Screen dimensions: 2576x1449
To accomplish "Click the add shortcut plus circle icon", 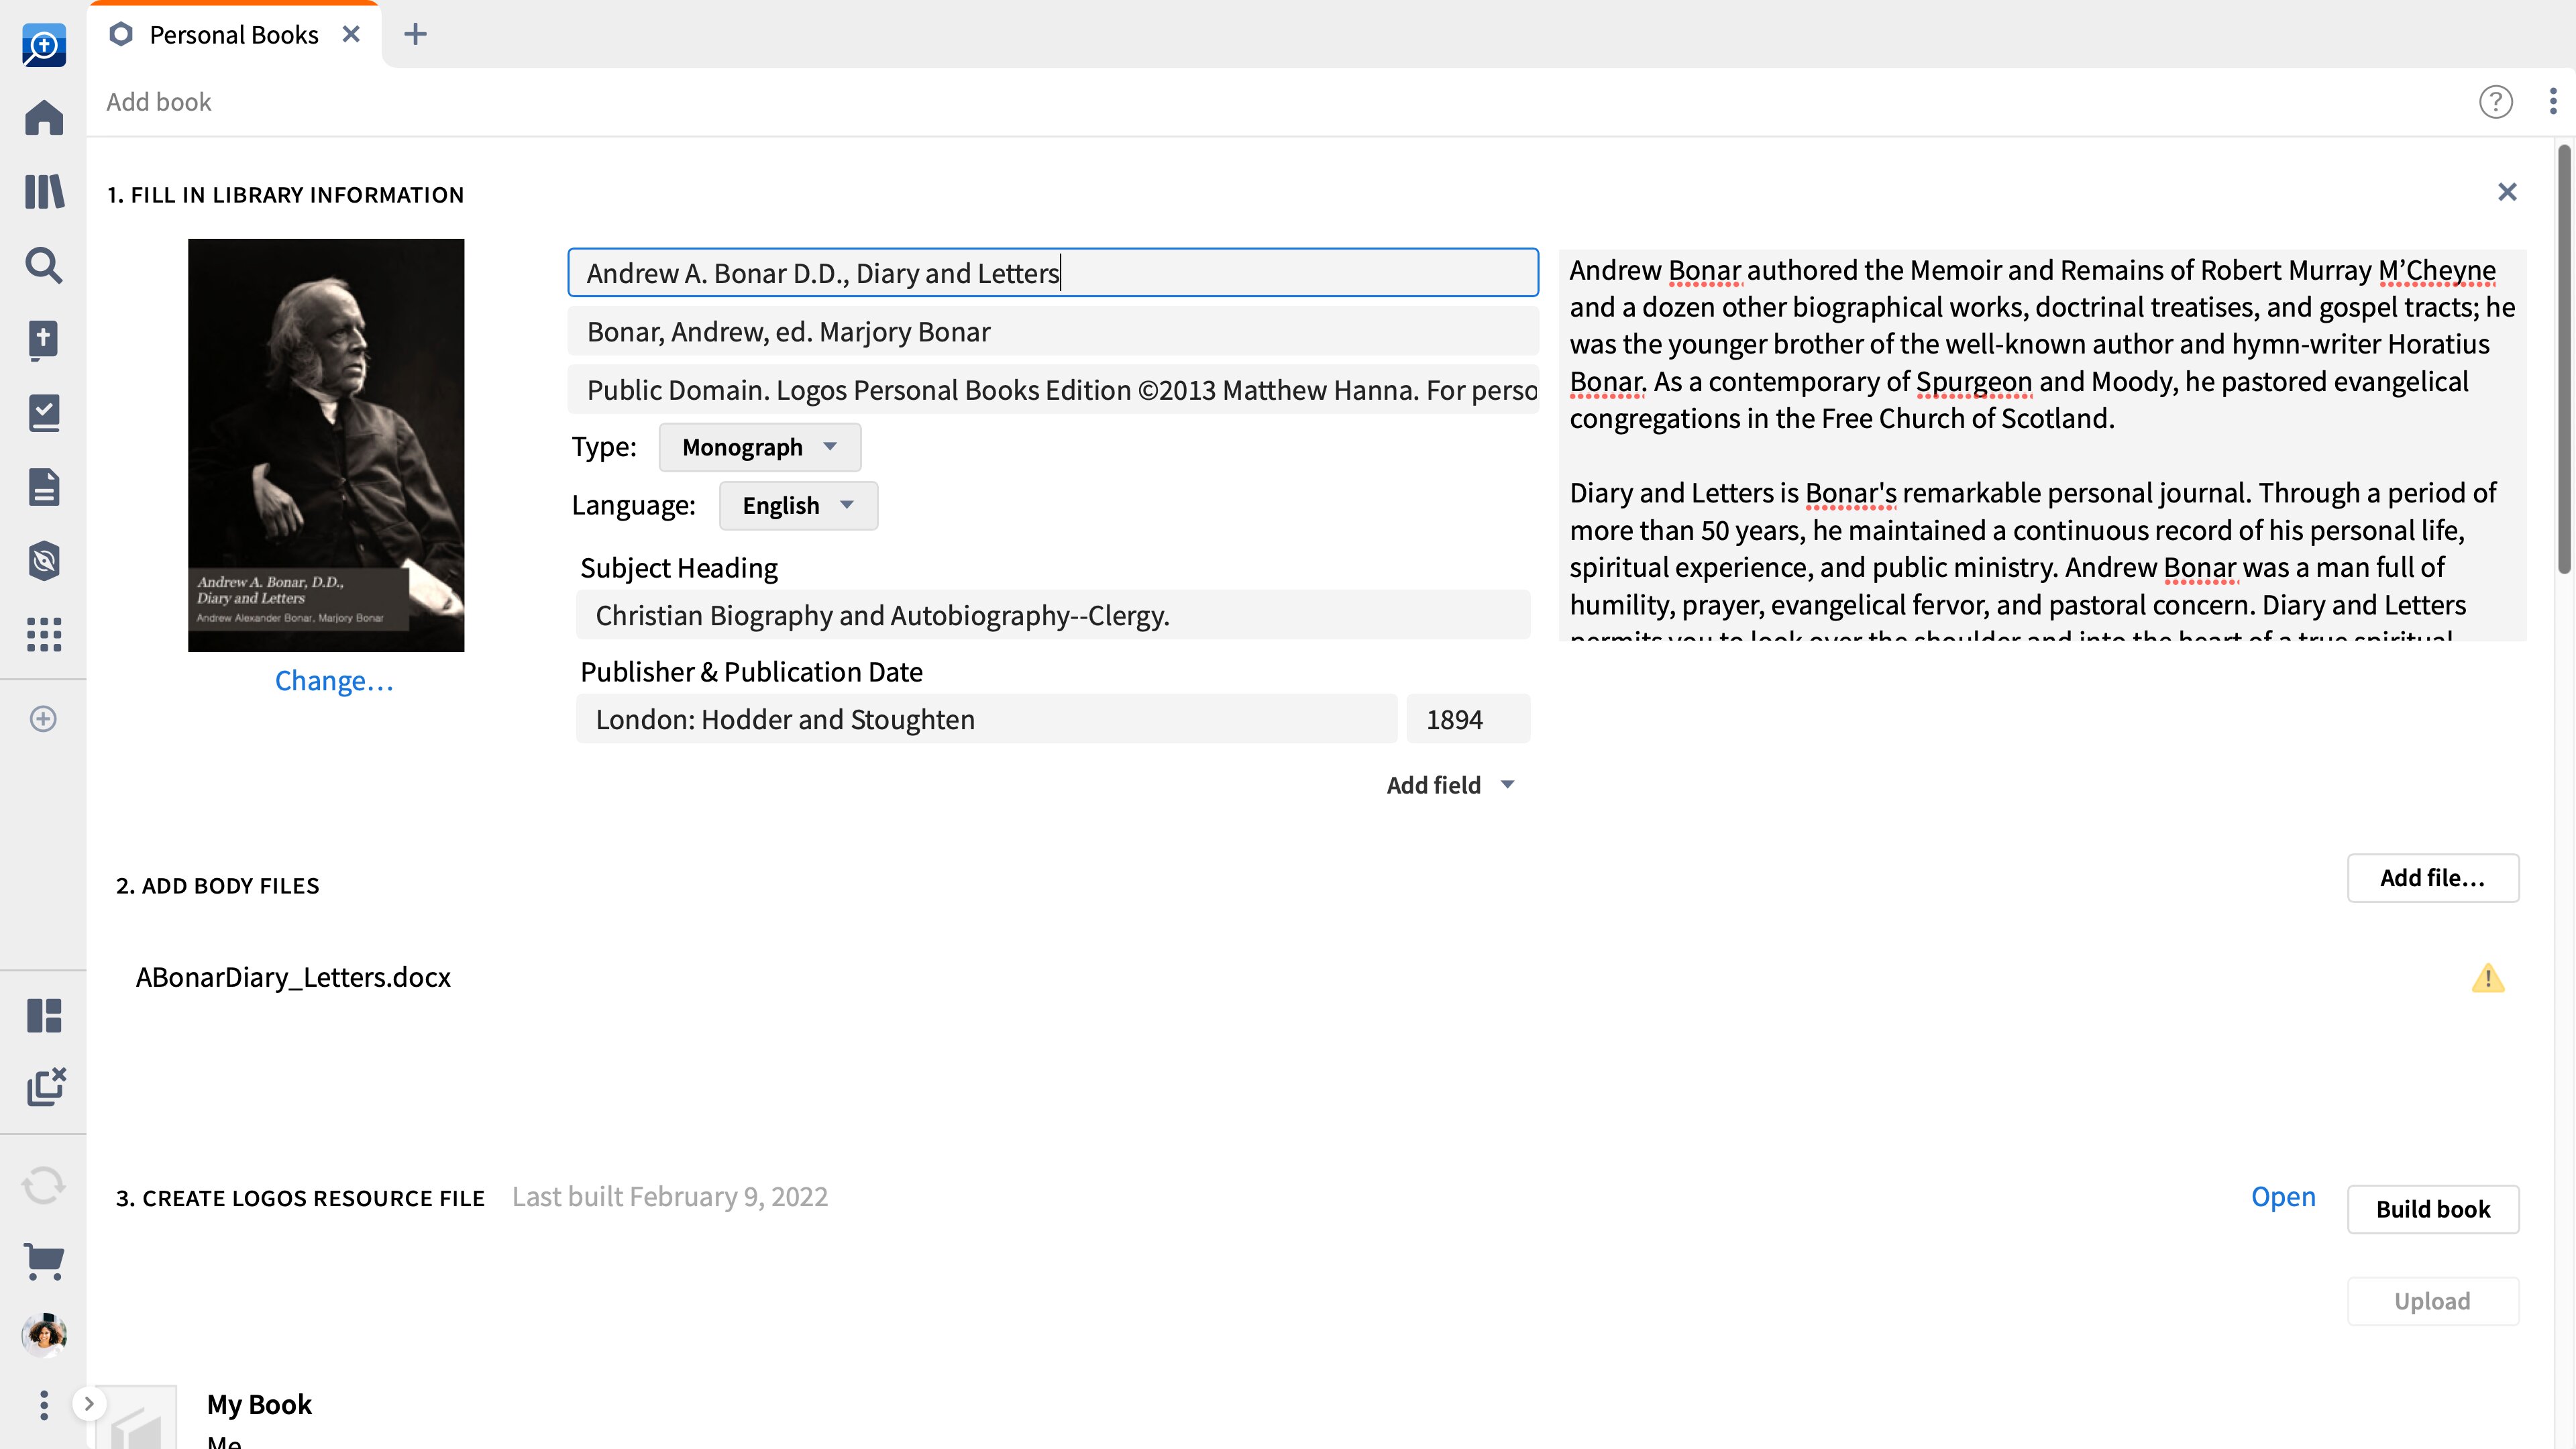I will point(43,719).
